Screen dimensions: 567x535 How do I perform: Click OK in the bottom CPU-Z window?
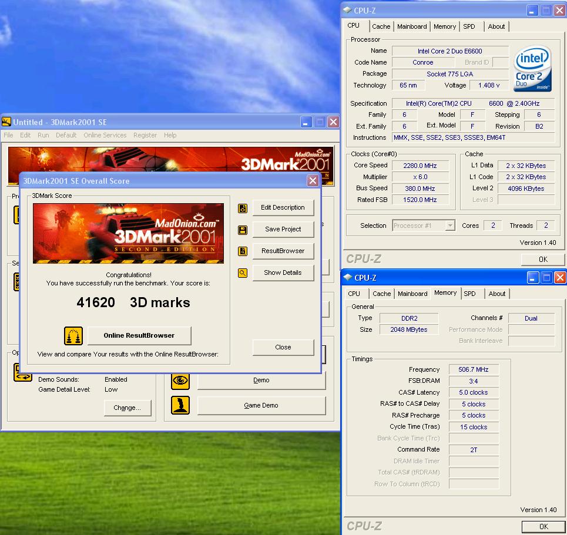(543, 526)
